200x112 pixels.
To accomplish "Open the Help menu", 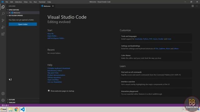I will tap(49, 2).
